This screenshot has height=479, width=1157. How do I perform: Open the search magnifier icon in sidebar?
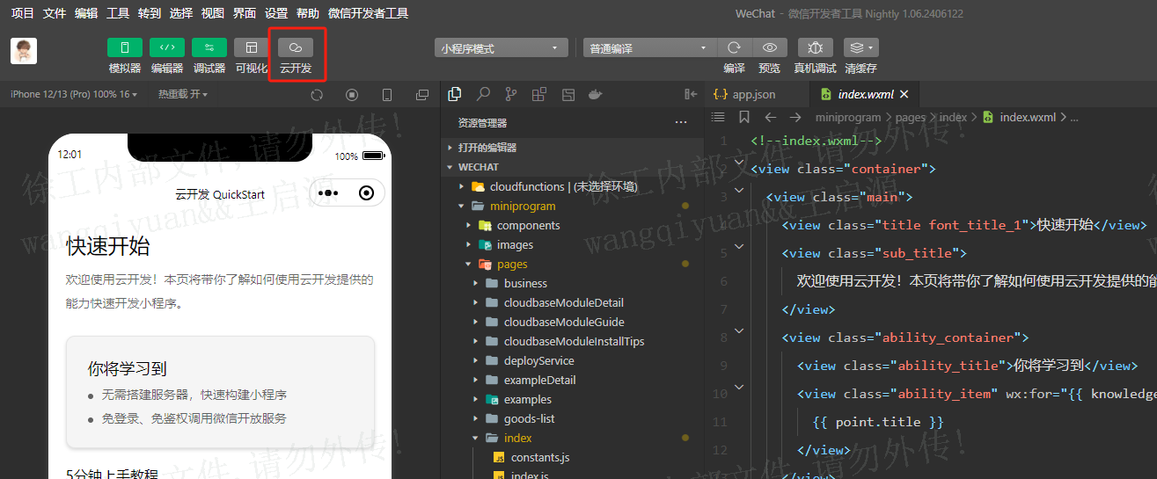[x=483, y=94]
